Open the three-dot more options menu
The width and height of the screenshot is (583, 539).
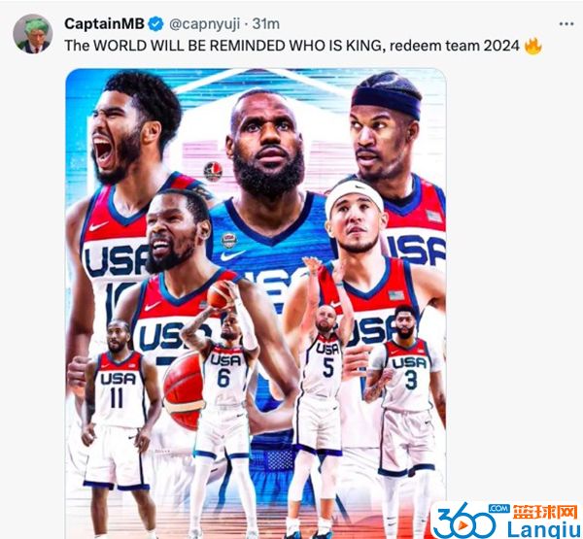coord(566,24)
